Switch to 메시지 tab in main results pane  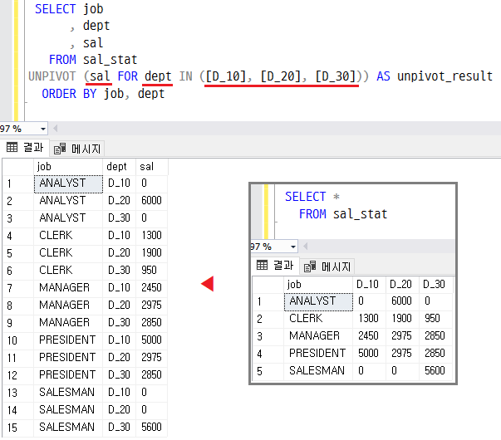(x=77, y=149)
